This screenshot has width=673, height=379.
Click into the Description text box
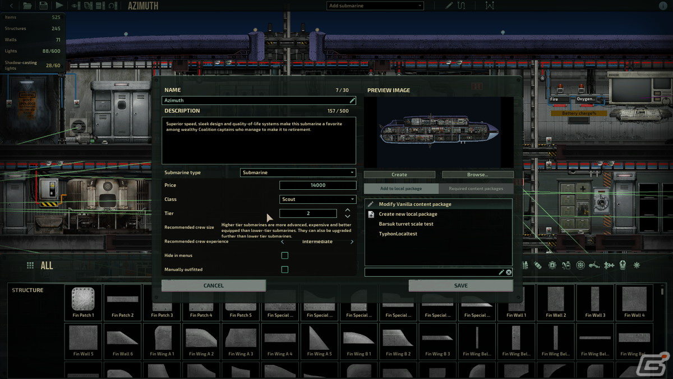259,140
